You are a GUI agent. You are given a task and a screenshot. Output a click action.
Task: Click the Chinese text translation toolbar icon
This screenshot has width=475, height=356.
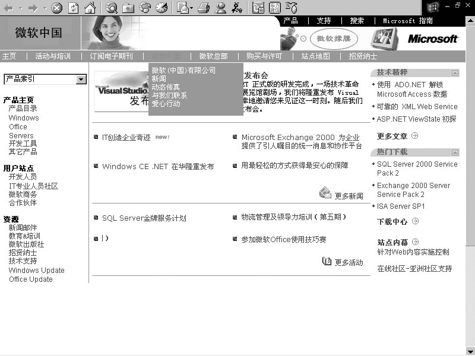point(275,8)
